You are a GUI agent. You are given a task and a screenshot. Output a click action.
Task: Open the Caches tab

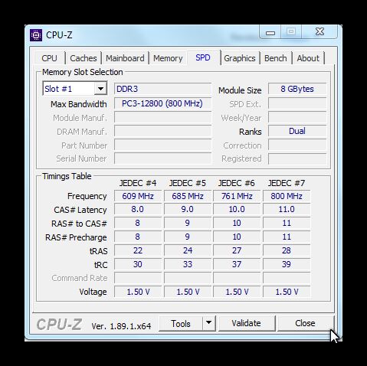(84, 58)
